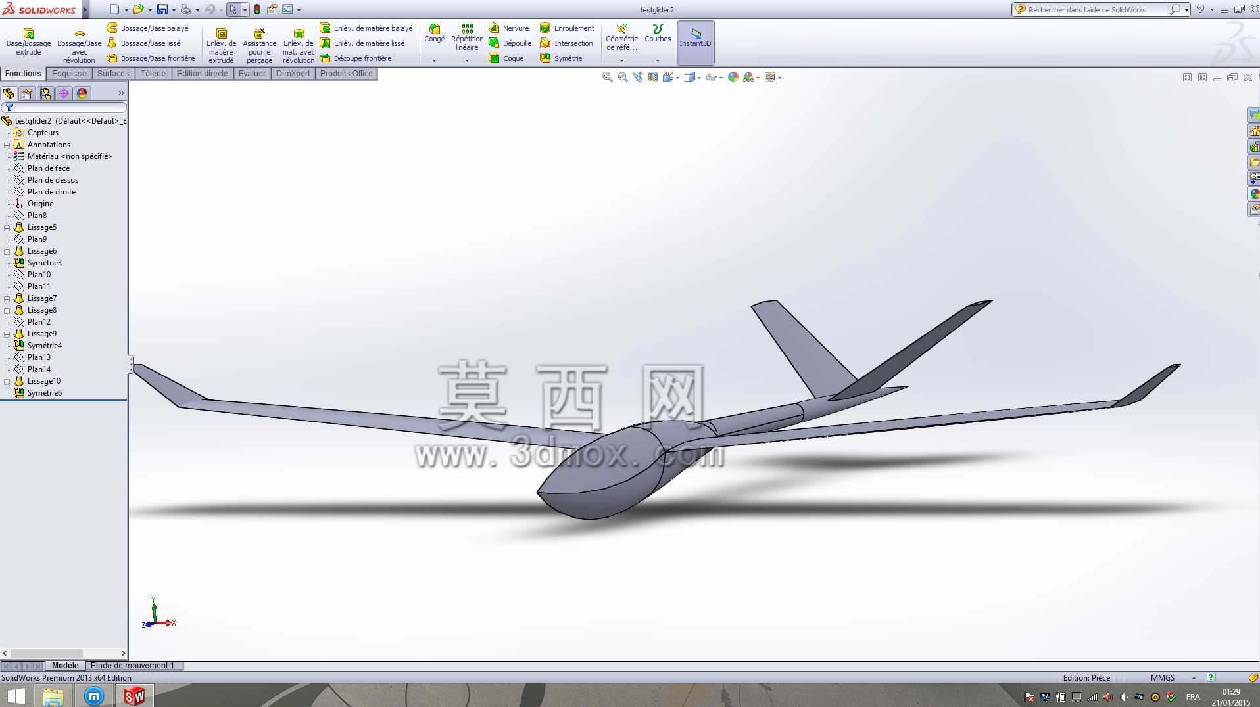Open the Produits Office tab

tap(346, 74)
